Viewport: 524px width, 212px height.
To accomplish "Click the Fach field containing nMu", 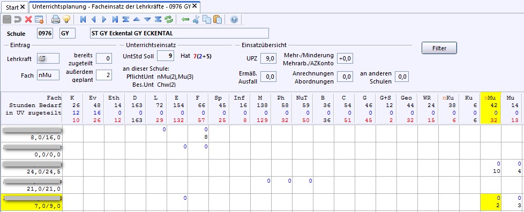I will coord(48,75).
